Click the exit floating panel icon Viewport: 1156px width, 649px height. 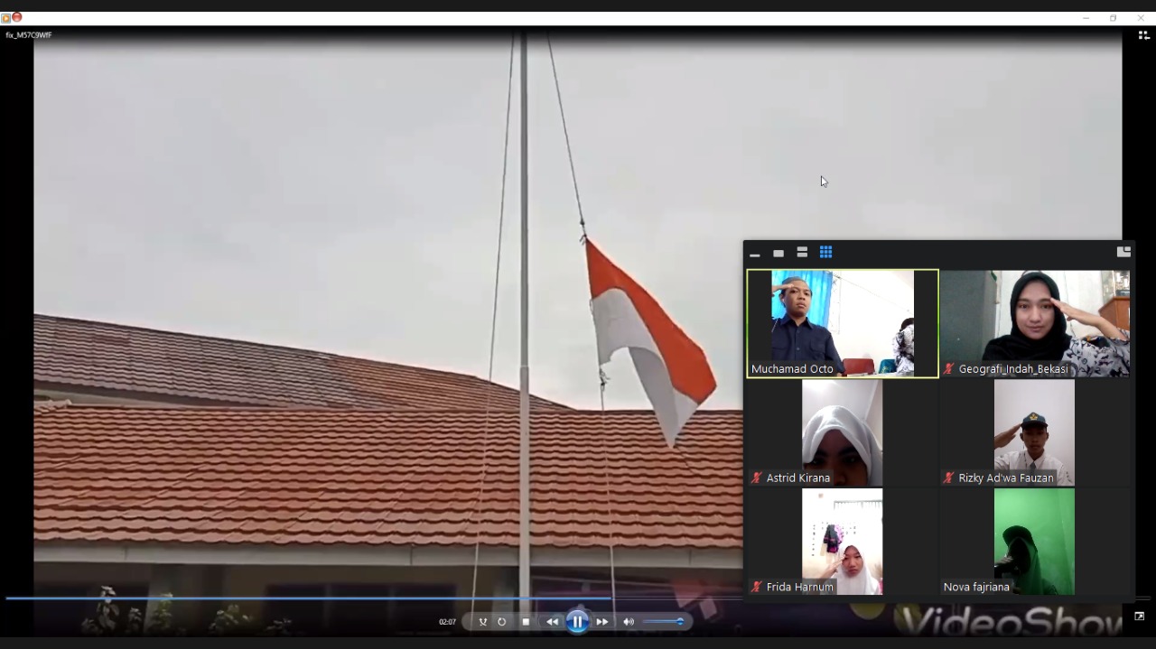tap(1123, 252)
